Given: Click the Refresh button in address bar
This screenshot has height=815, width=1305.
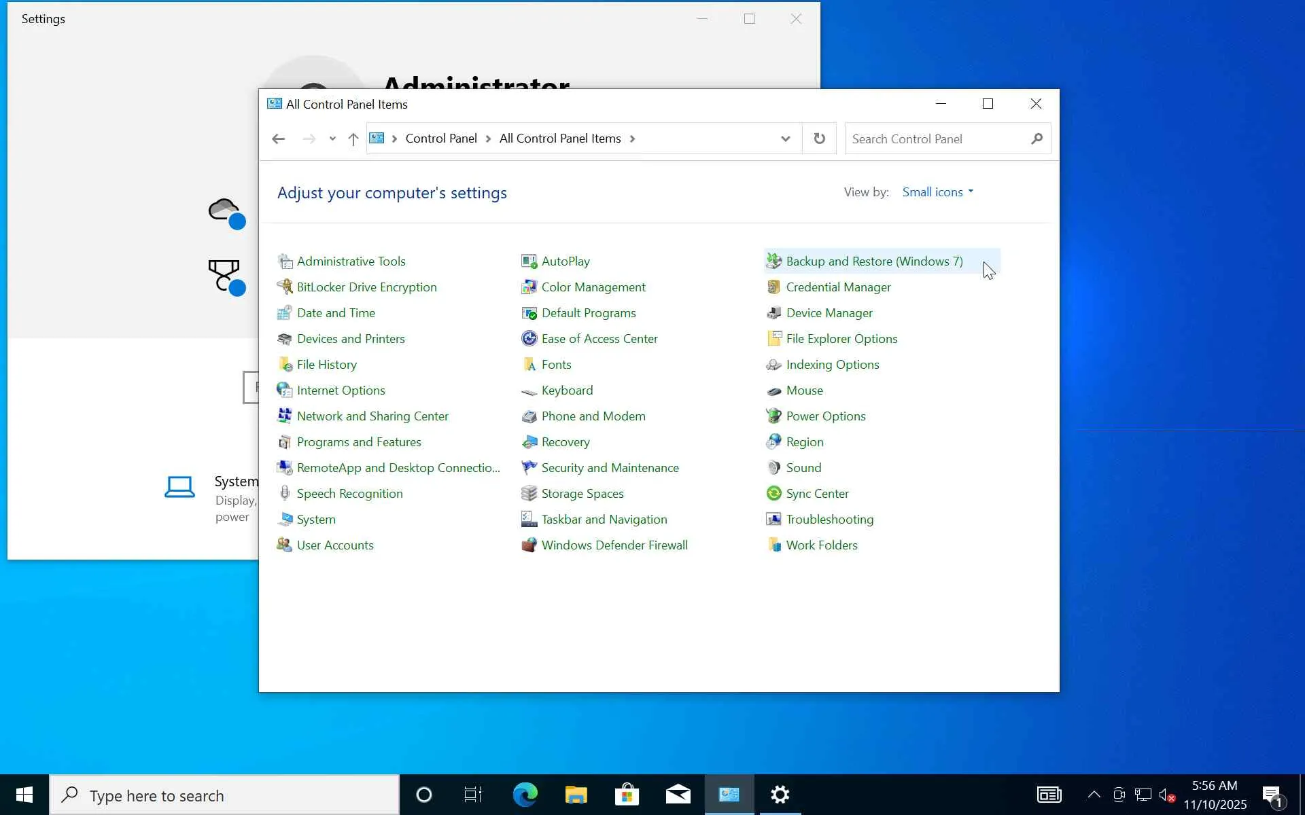Looking at the screenshot, I should 819,139.
